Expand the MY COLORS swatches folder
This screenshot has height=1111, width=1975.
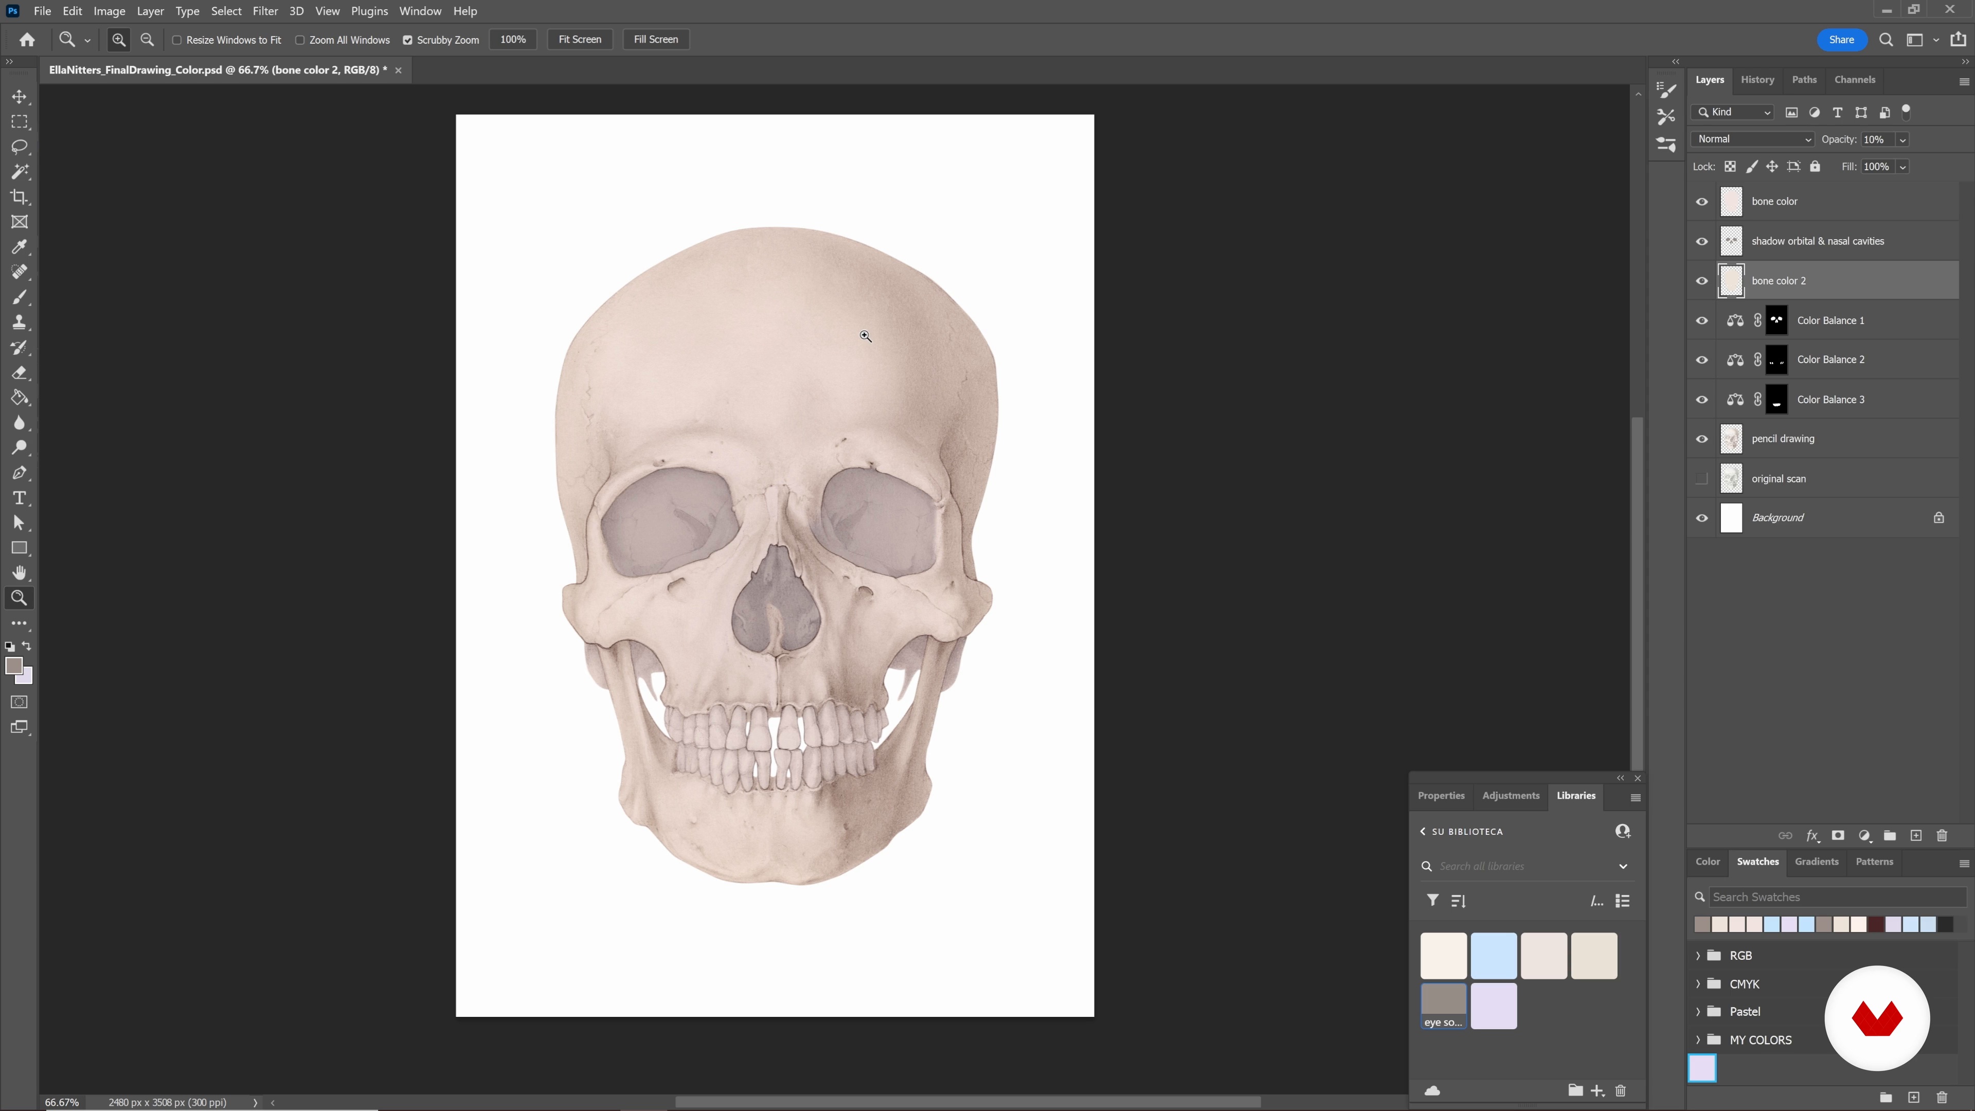click(x=1697, y=1041)
